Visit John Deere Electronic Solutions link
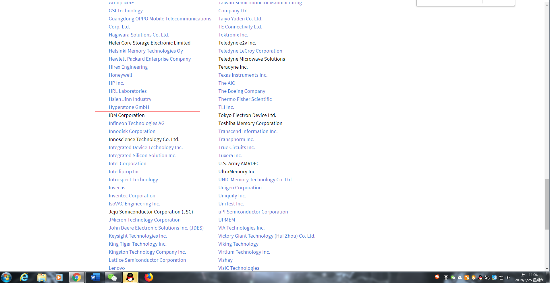Image resolution: width=550 pixels, height=283 pixels. (x=156, y=228)
